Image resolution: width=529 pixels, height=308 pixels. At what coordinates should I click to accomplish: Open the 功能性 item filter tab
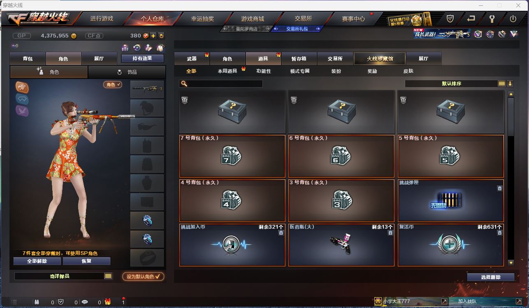click(263, 71)
